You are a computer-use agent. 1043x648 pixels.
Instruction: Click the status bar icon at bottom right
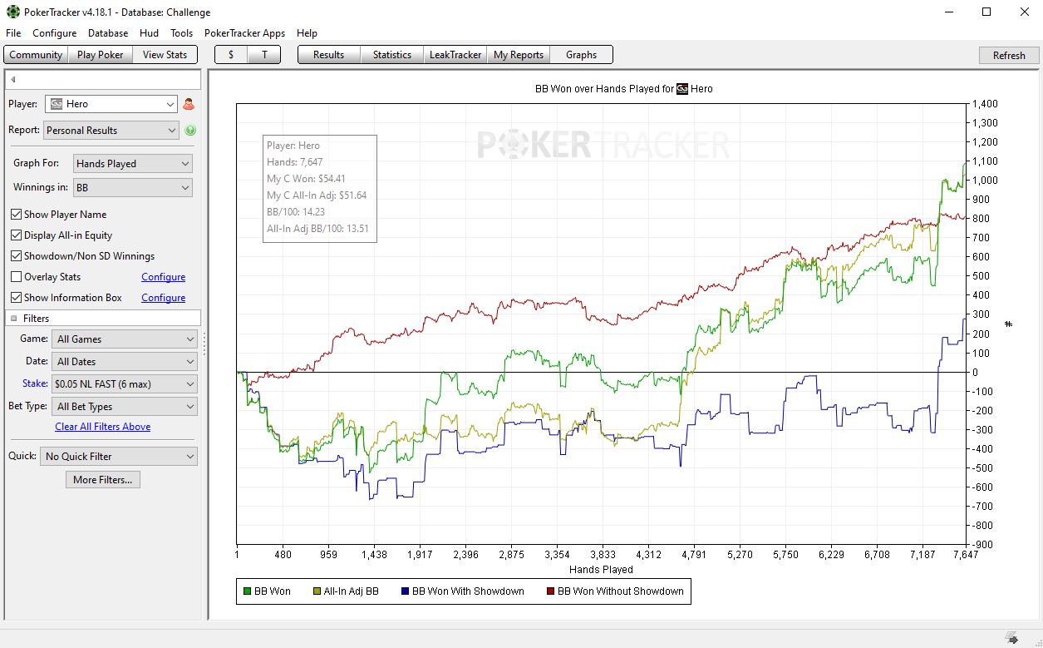(x=1011, y=638)
